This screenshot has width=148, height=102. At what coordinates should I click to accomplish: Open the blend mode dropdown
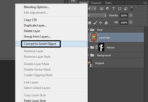pyautogui.click(x=97, y=15)
